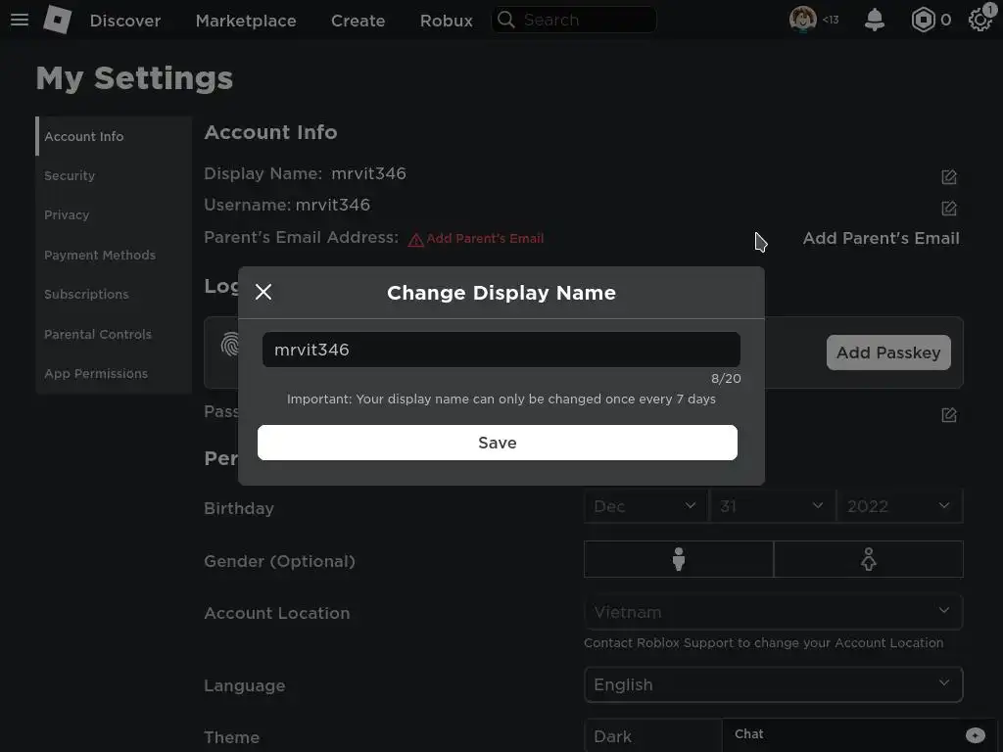Select the female gender option
The image size is (1003, 752).
click(x=868, y=559)
